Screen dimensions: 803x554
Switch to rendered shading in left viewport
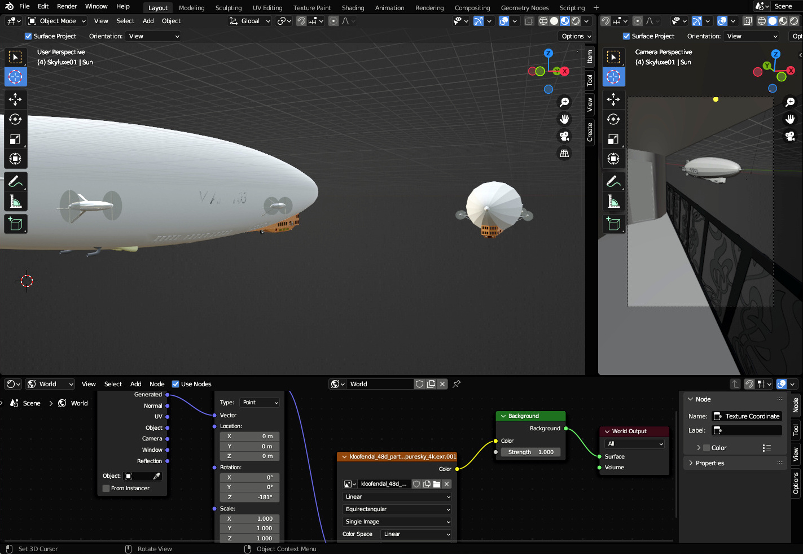576,21
